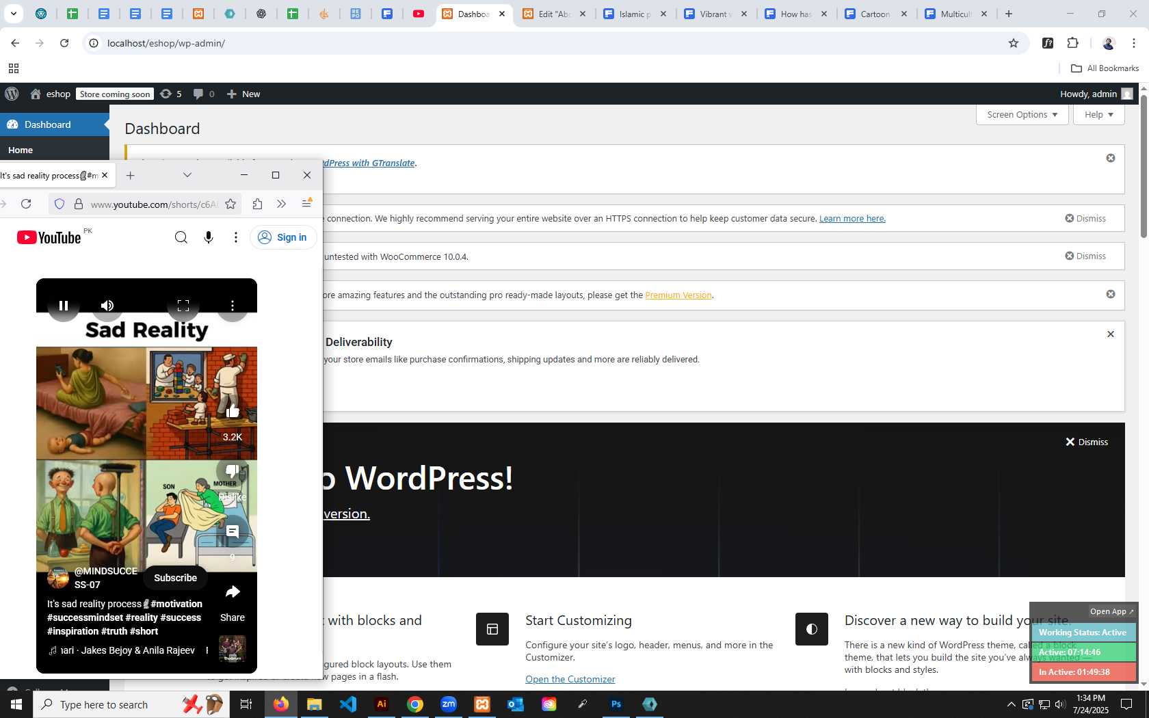Image resolution: width=1149 pixels, height=718 pixels.
Task: Open Windows Start menu
Action: [16, 704]
